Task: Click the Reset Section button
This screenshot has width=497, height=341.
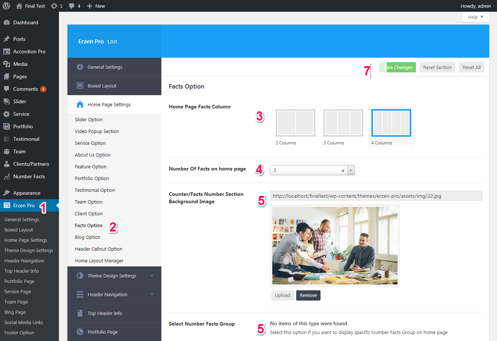Action: 437,67
